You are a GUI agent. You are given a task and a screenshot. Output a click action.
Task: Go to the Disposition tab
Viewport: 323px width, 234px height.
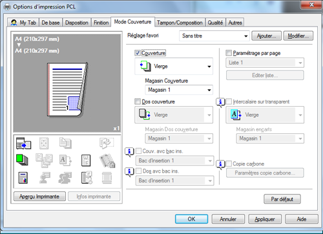pyautogui.click(x=77, y=23)
